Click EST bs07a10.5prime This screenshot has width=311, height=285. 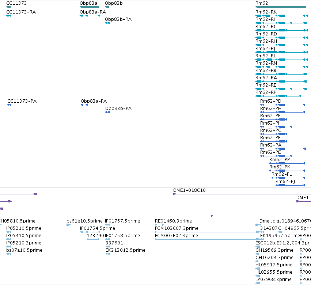[x=24, y=250]
